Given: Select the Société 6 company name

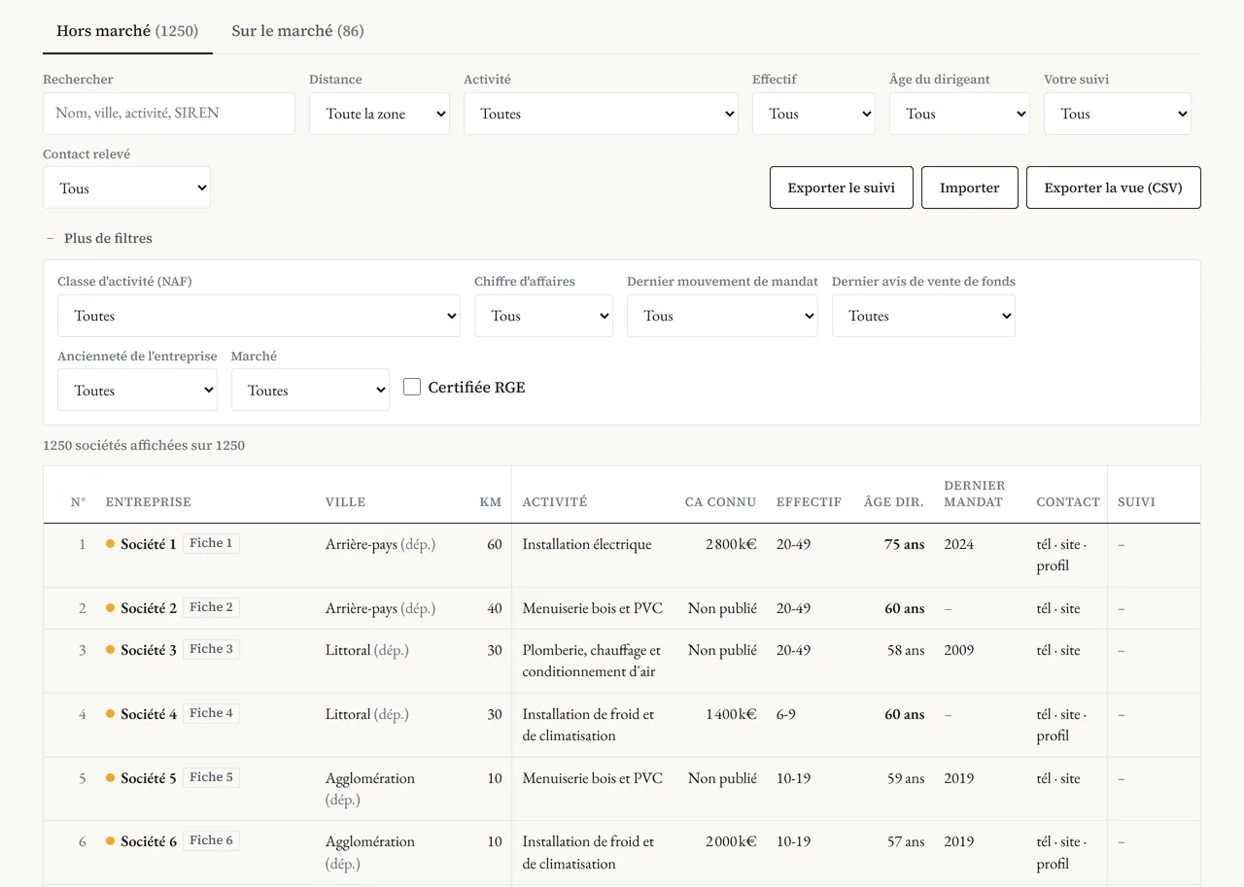Looking at the screenshot, I should (149, 841).
